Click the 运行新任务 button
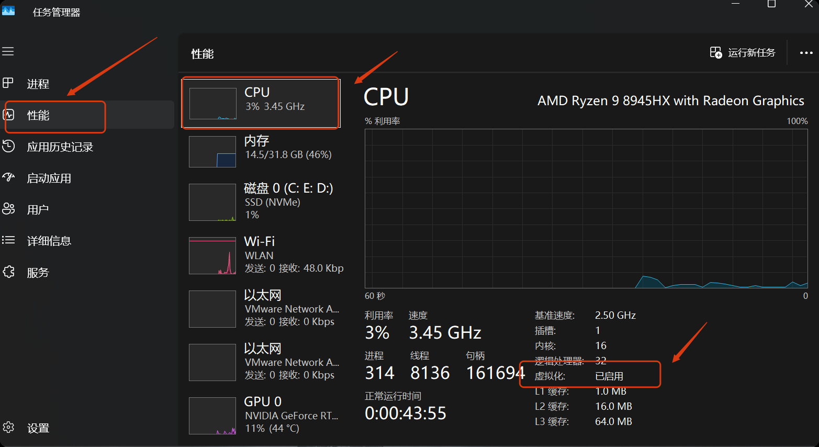This screenshot has height=447, width=819. [x=743, y=52]
